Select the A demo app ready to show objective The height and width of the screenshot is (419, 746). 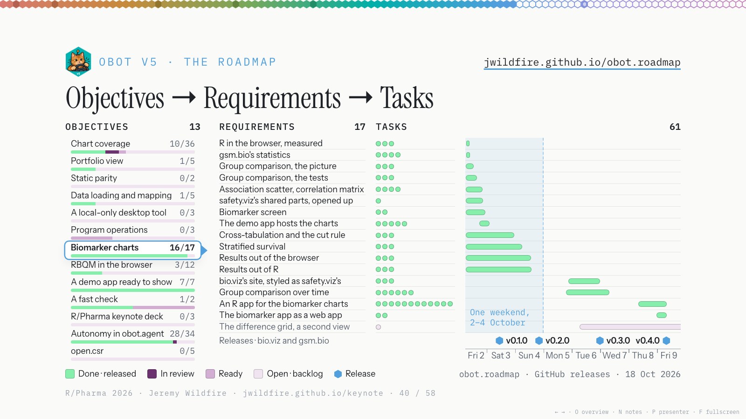click(132, 284)
